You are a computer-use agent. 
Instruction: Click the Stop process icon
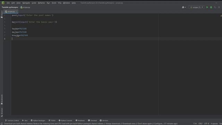(219, 7)
